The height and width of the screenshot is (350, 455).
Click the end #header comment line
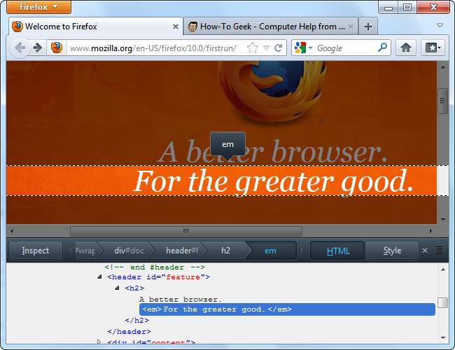(155, 267)
